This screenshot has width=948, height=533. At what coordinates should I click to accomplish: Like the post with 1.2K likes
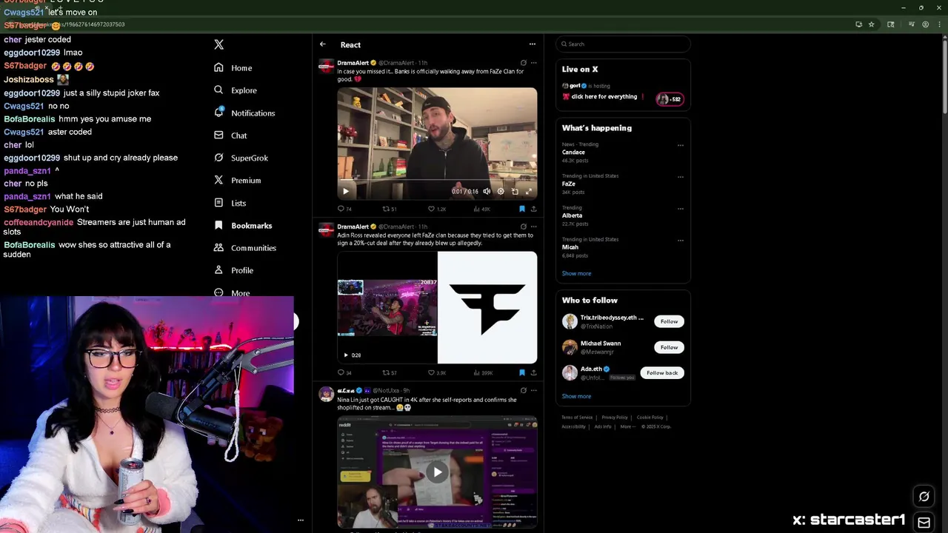pos(436,209)
